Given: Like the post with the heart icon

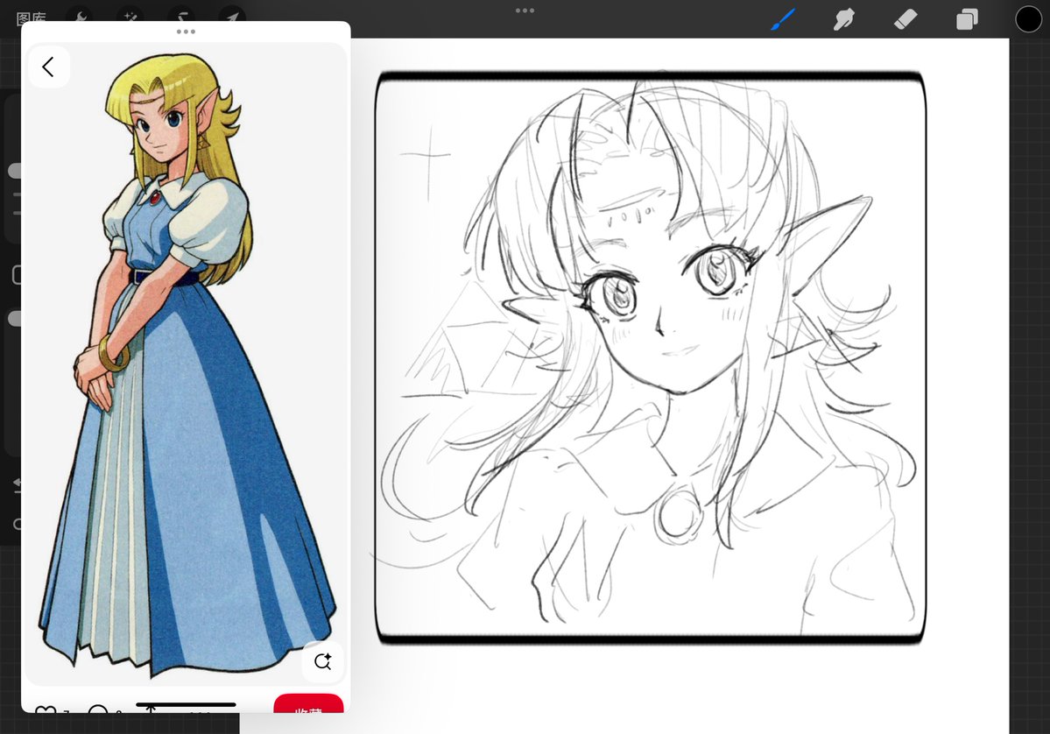Looking at the screenshot, I should click(45, 709).
